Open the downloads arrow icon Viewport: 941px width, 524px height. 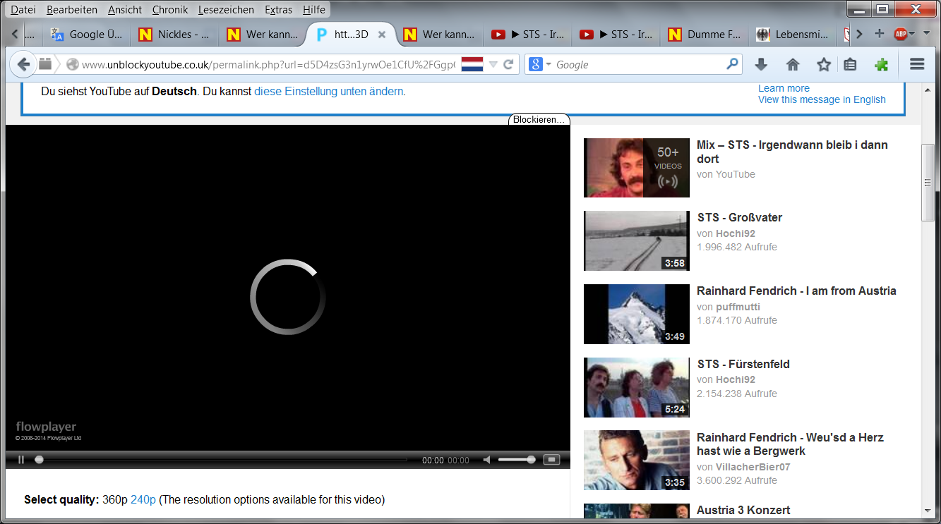761,64
